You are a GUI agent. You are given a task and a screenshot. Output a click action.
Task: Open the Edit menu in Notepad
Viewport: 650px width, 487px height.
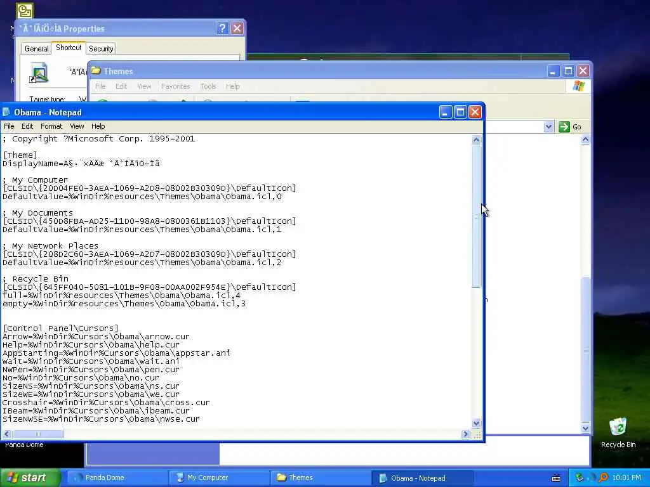pyautogui.click(x=27, y=126)
